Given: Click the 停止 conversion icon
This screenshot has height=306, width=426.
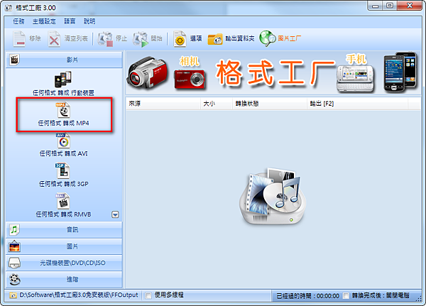Looking at the screenshot, I should [105, 39].
